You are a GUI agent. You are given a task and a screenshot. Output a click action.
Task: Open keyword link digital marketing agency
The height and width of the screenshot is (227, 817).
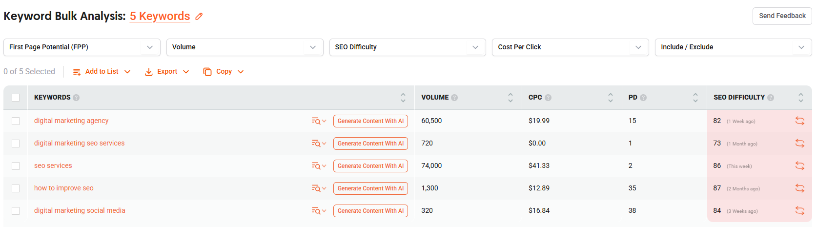click(71, 121)
